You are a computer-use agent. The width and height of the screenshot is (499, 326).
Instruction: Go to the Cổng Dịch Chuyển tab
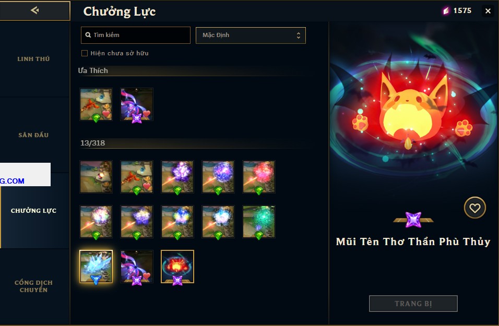click(x=33, y=286)
